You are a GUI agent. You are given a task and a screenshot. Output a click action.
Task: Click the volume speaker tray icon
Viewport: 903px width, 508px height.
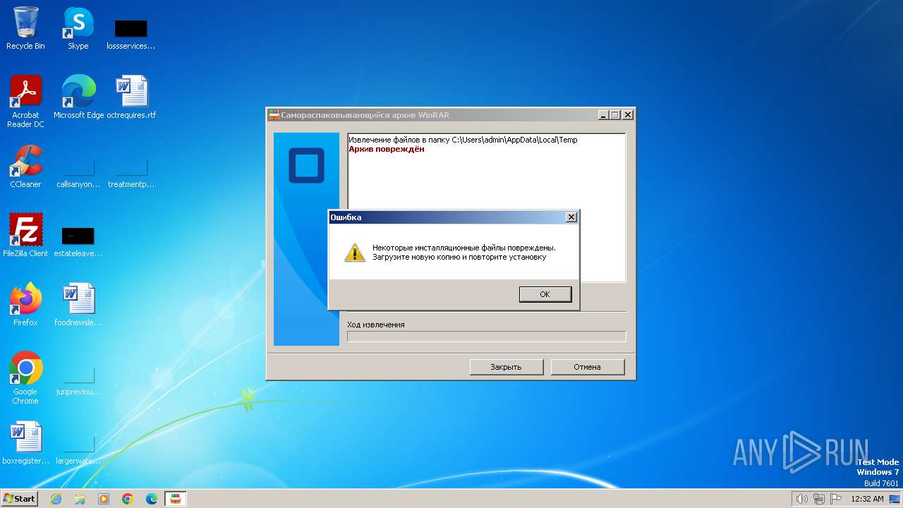[x=801, y=499]
